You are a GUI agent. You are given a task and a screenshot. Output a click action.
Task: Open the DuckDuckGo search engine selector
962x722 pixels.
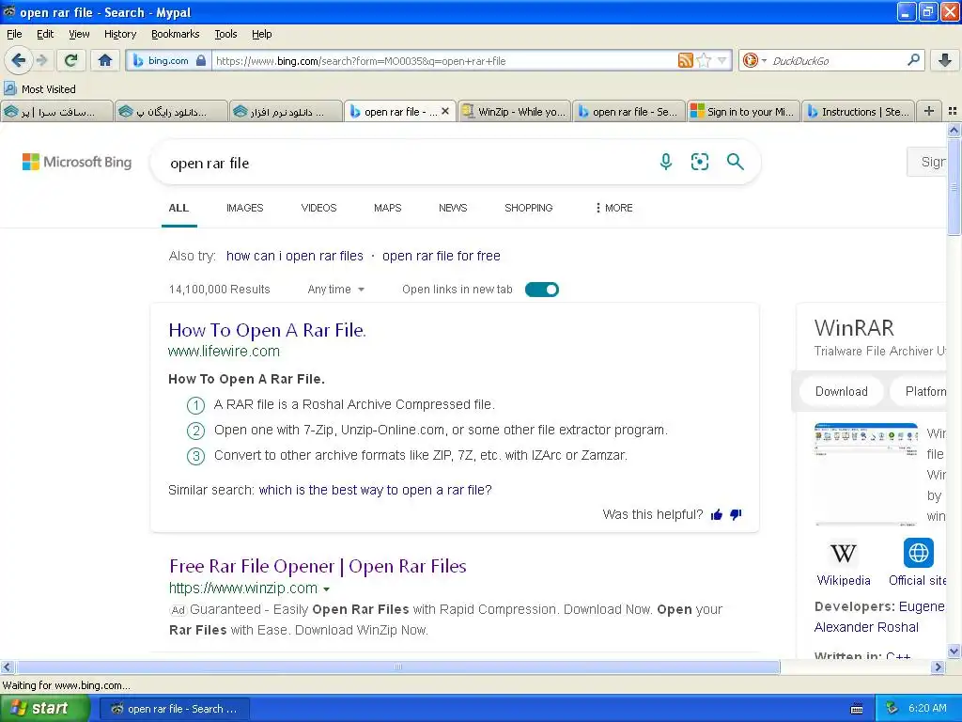click(x=753, y=60)
